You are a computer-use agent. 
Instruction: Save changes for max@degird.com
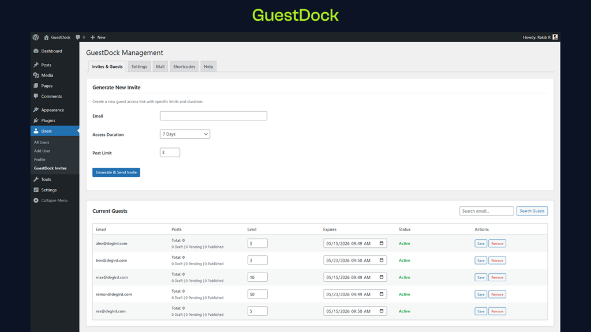[481, 277]
